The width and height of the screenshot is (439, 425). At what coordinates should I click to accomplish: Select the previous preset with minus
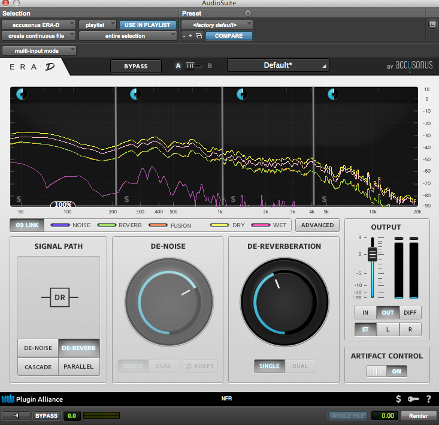click(x=184, y=36)
